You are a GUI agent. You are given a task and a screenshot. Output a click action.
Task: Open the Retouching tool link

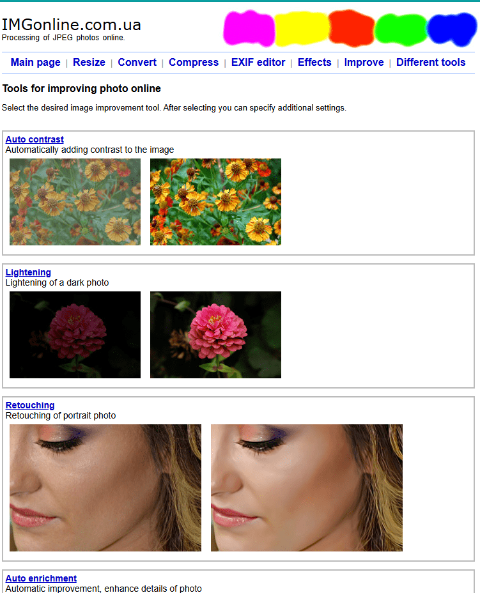[x=30, y=405]
